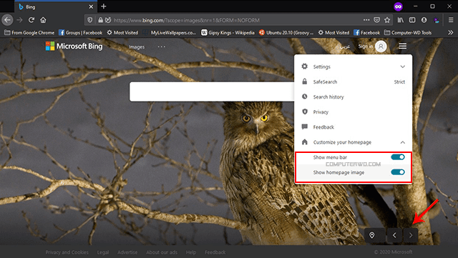Click the Microsoft Bing logo
The image size is (458, 258).
point(74,46)
